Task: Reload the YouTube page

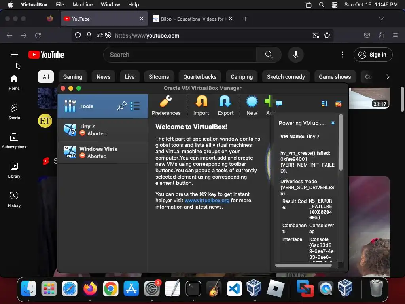Action: tap(38, 35)
